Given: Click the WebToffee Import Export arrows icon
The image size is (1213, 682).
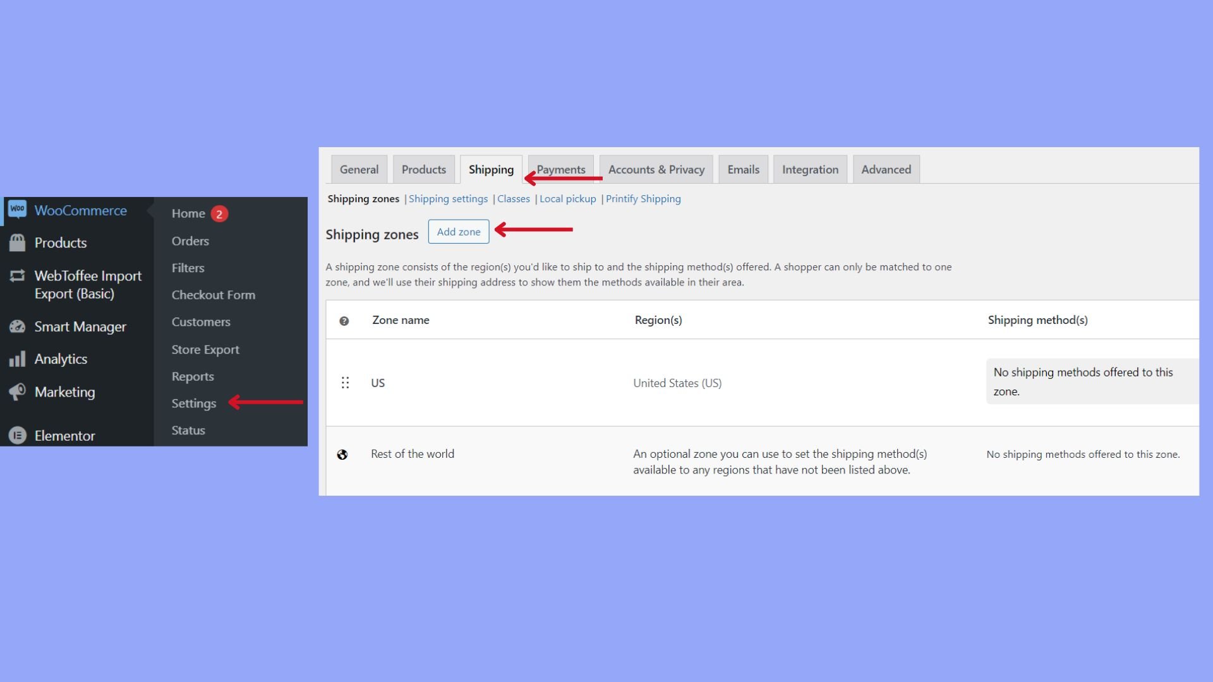Looking at the screenshot, I should point(17,276).
